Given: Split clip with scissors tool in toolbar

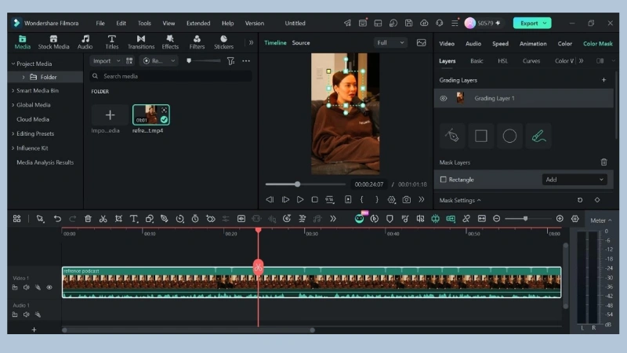Looking at the screenshot, I should click(103, 219).
